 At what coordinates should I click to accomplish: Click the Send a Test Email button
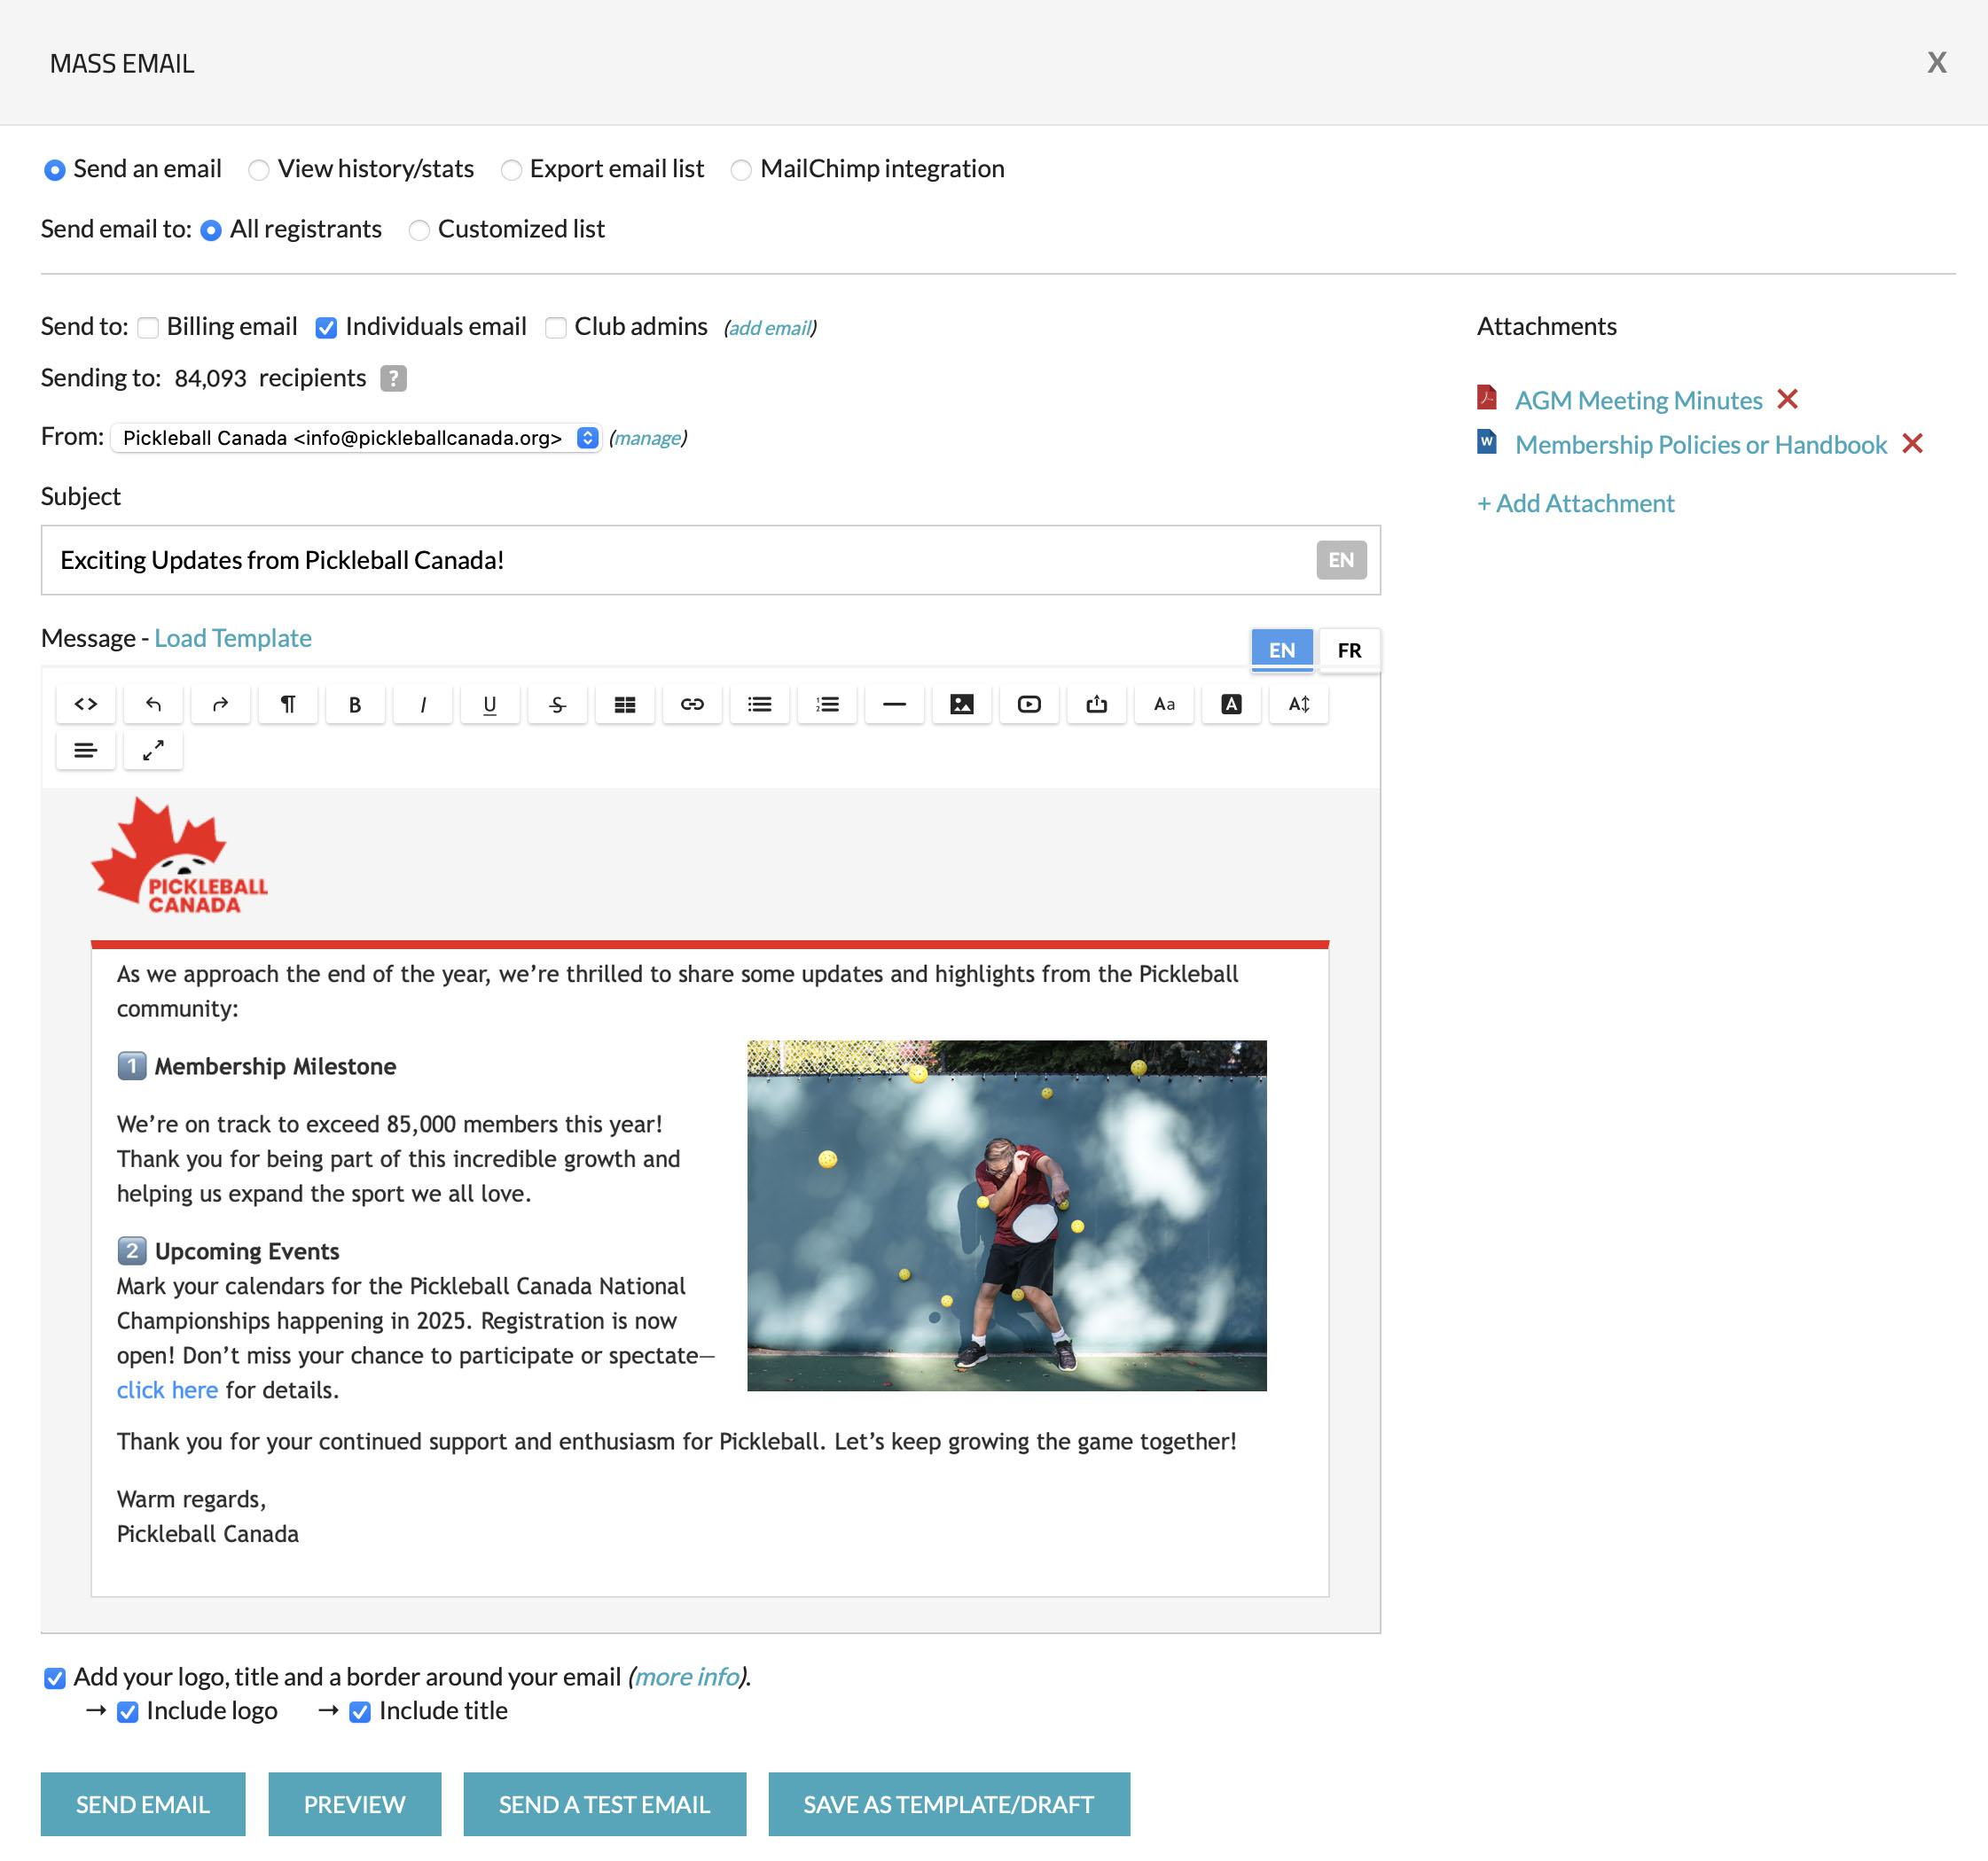tap(604, 1803)
